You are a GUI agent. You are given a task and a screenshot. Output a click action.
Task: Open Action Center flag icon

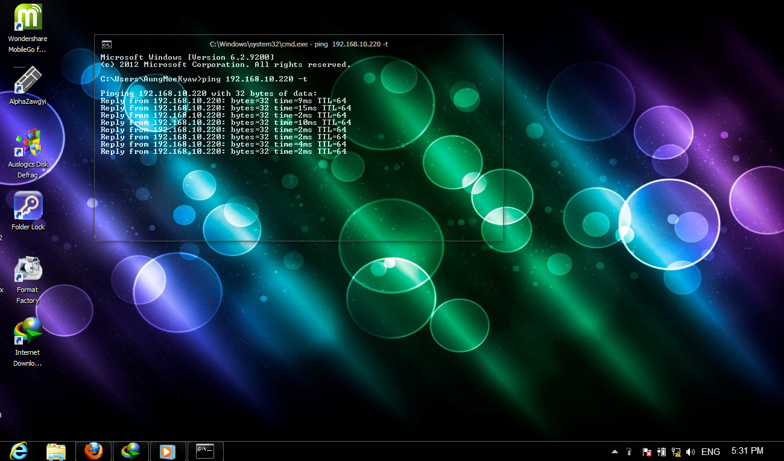pyautogui.click(x=646, y=451)
